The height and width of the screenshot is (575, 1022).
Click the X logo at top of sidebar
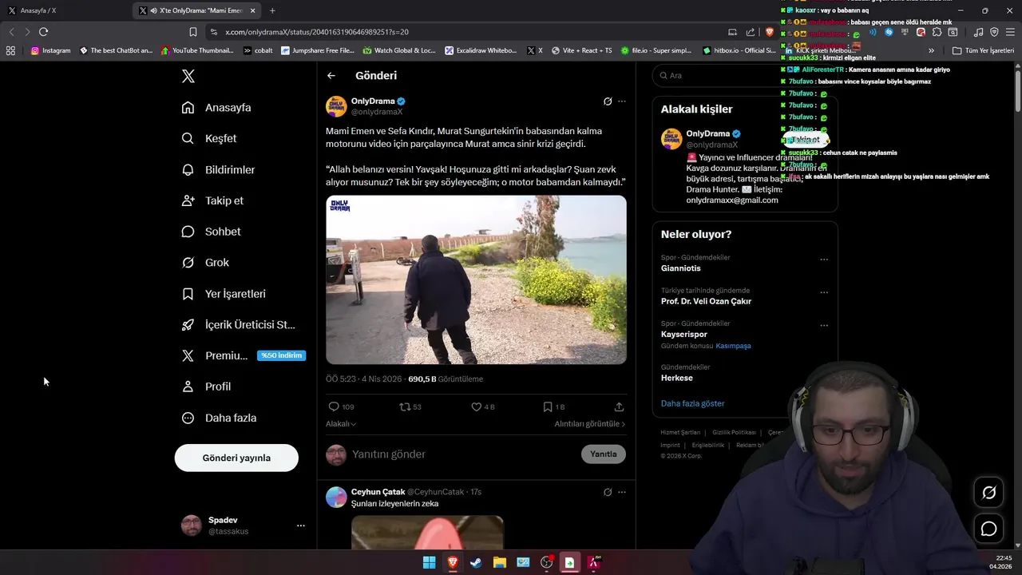[188, 76]
